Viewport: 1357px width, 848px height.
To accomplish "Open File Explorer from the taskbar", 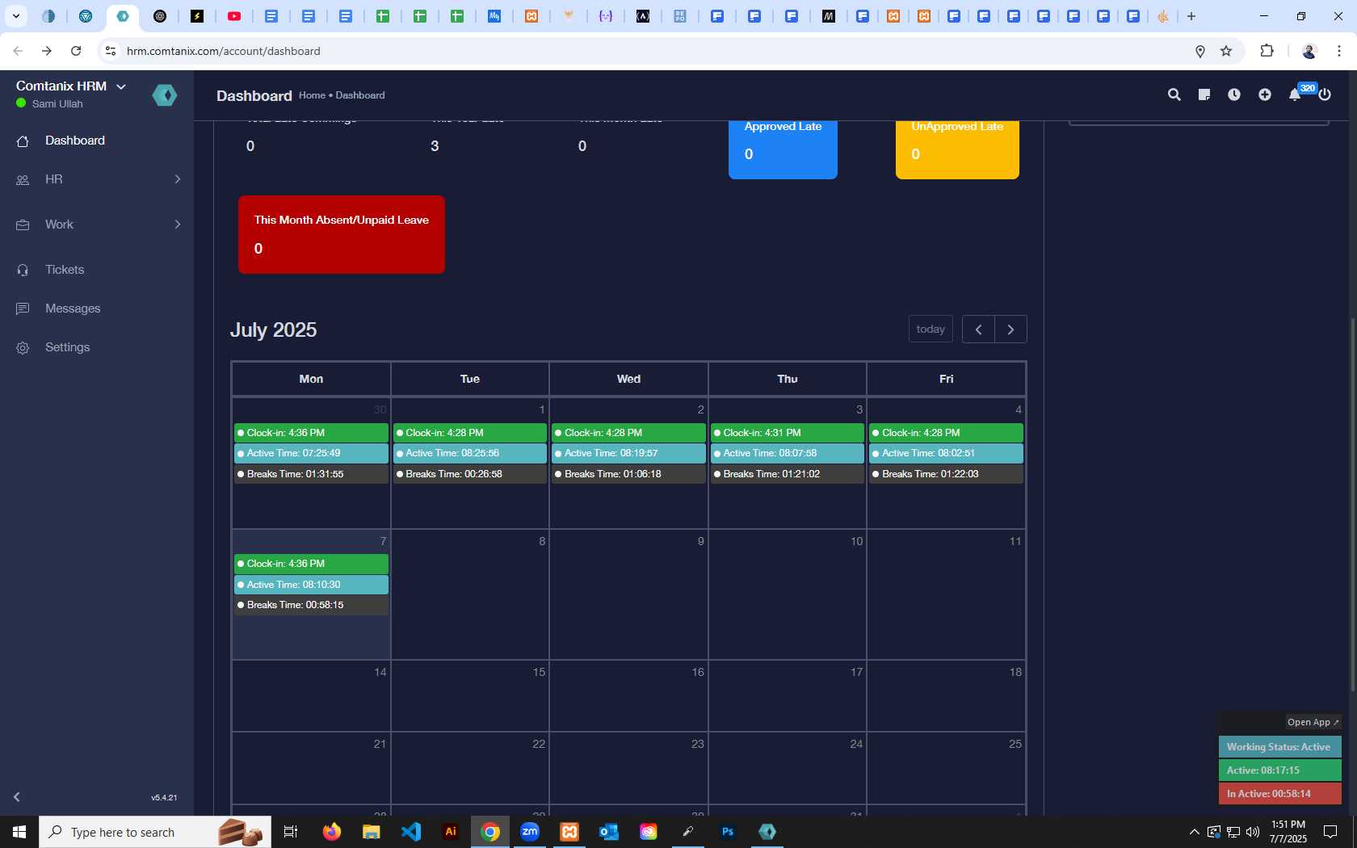I will click(371, 832).
